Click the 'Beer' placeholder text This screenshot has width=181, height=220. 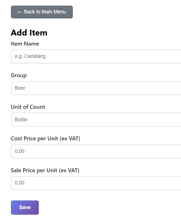(x=20, y=88)
